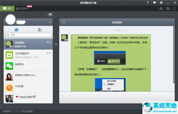Open the 安静模式 screenshot image in message
The image size is (178, 114).
110,85
